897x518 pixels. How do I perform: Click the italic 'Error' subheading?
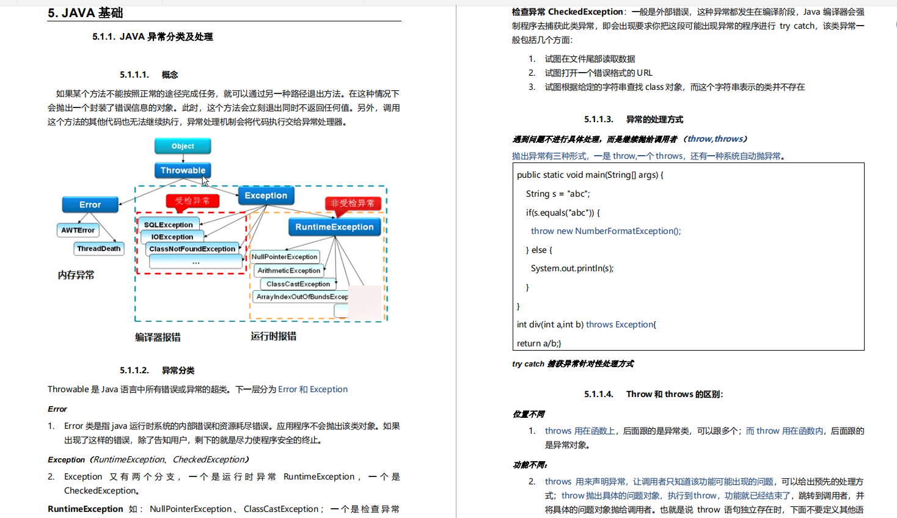tap(57, 409)
